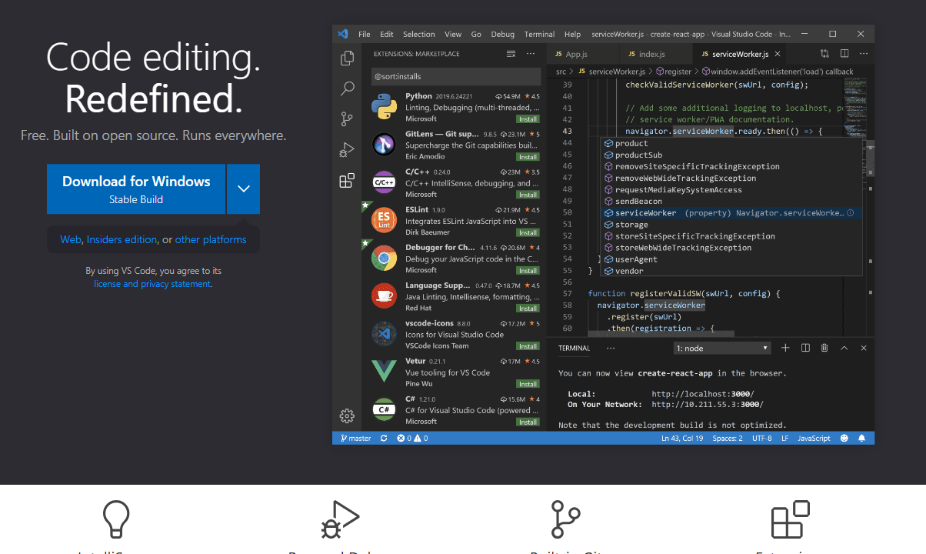Viewport: 926px width, 554px height.
Task: Click the clear extensions filter icon
Action: click(511, 54)
